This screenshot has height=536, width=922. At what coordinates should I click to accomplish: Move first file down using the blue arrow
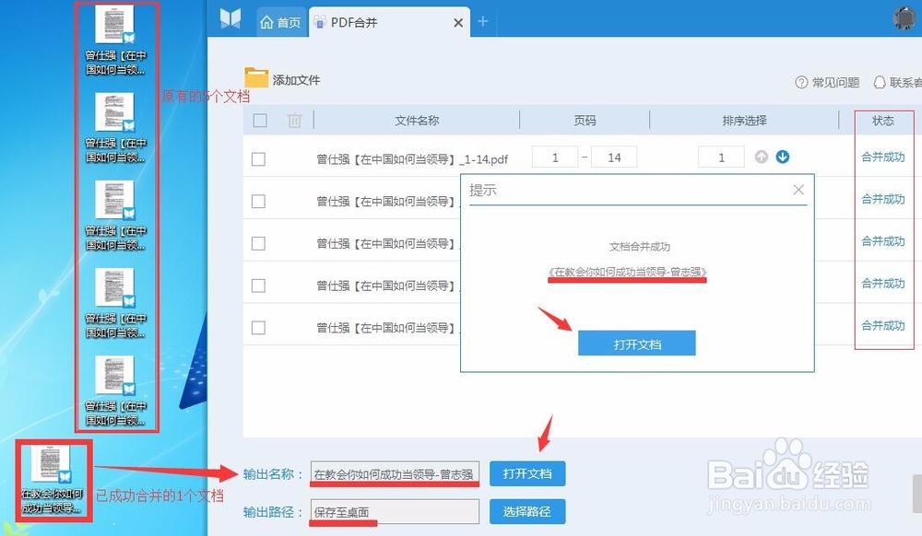click(x=781, y=157)
